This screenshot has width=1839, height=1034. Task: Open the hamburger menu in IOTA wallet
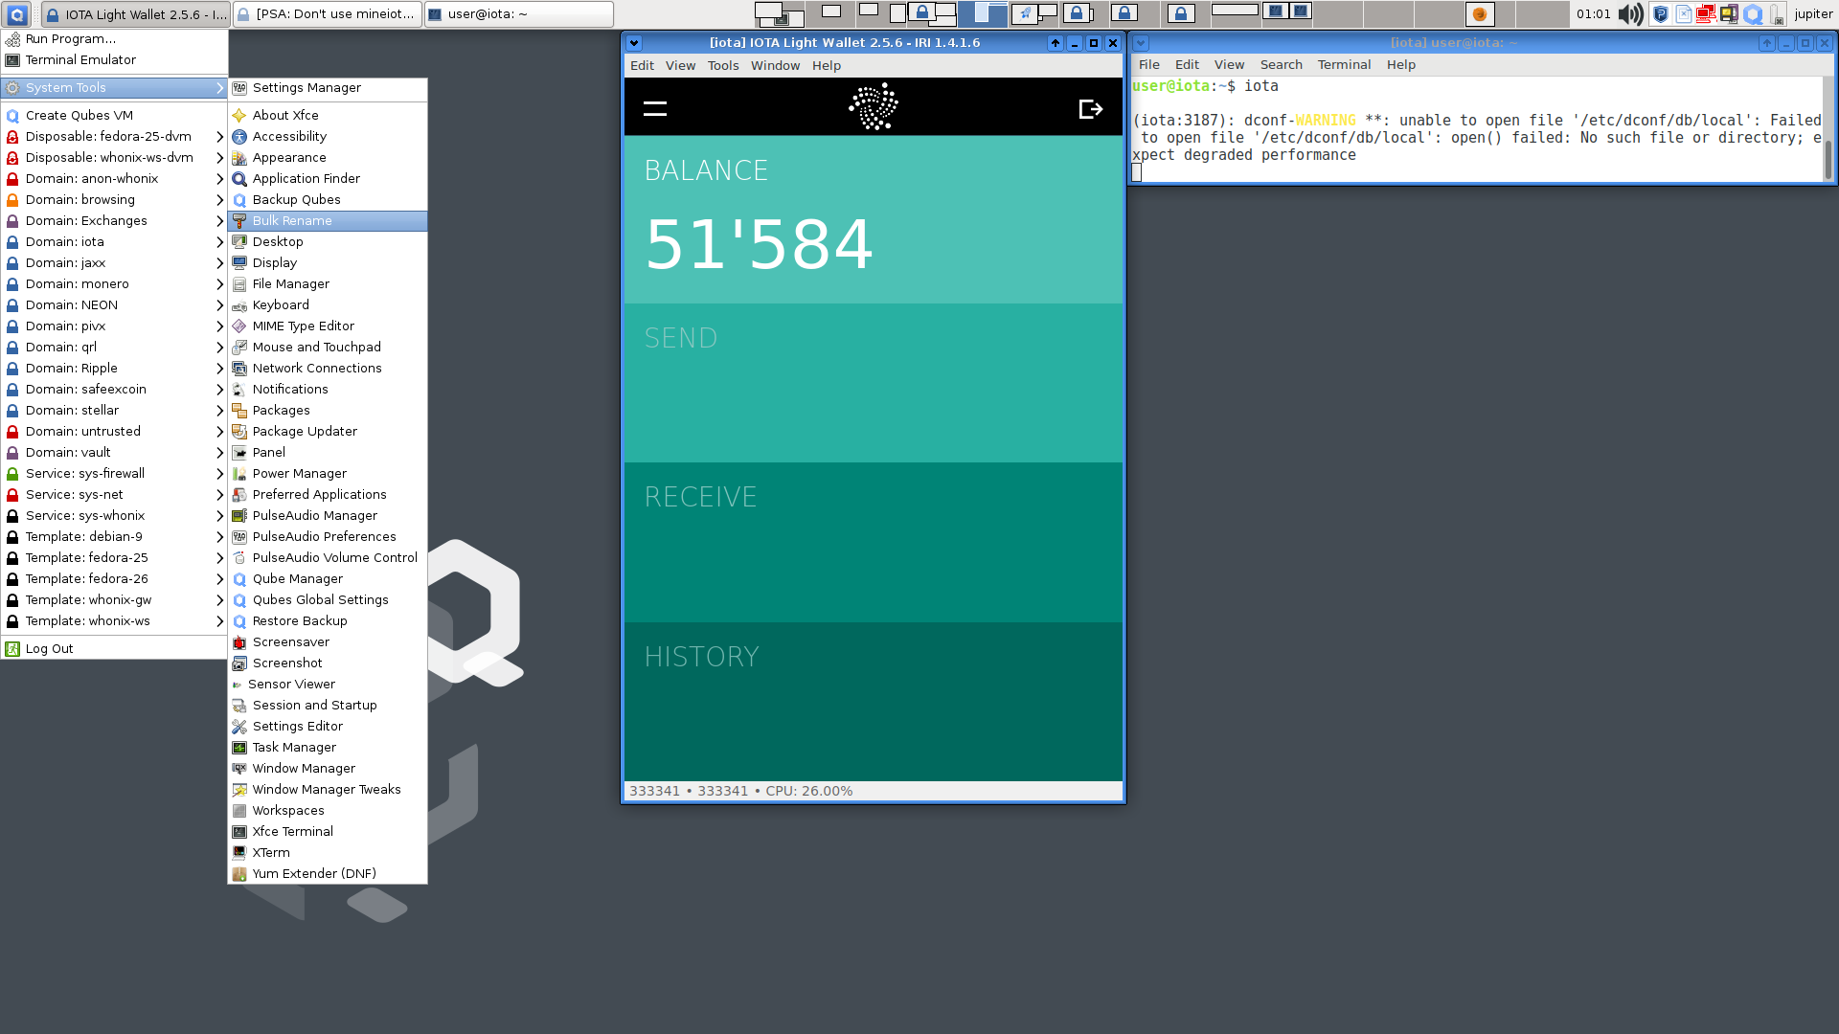655,108
